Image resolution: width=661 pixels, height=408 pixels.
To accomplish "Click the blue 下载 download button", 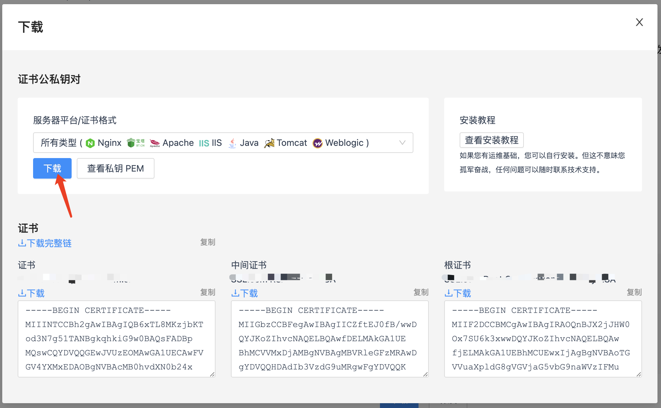I will [52, 168].
